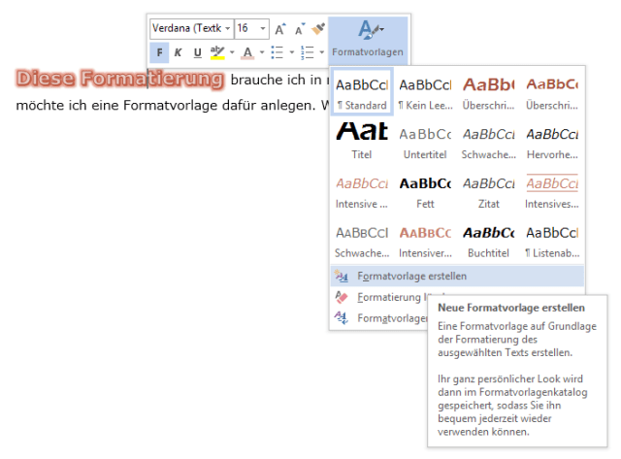Shrink font size with the smaller A icon
The width and height of the screenshot is (621, 459).
[300, 29]
